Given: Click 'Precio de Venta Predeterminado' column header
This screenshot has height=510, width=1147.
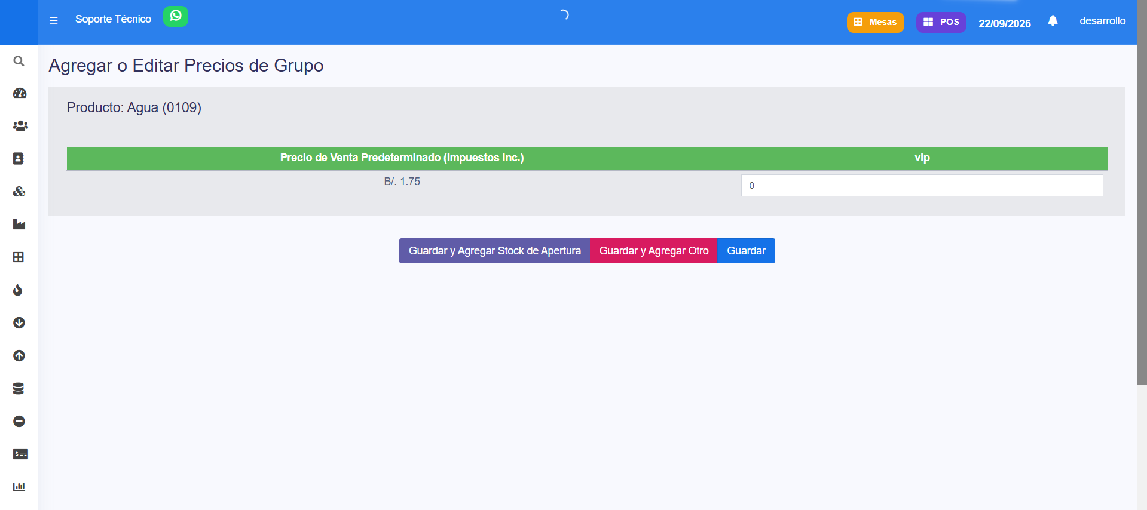Looking at the screenshot, I should click(x=402, y=158).
